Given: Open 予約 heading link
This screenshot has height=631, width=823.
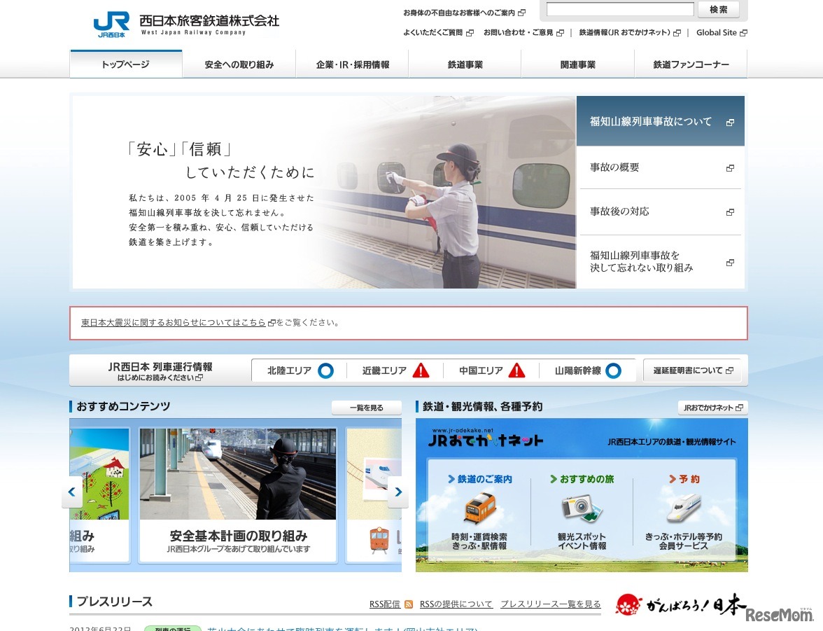Looking at the screenshot, I should pos(684,479).
